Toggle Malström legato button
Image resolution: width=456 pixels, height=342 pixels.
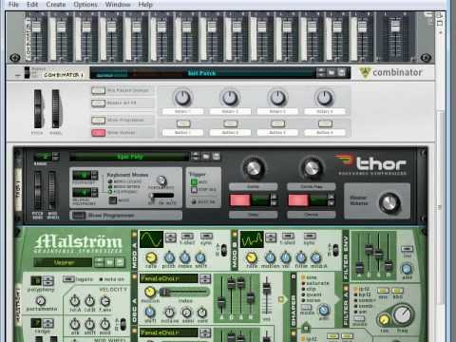pyautogui.click(x=68, y=279)
